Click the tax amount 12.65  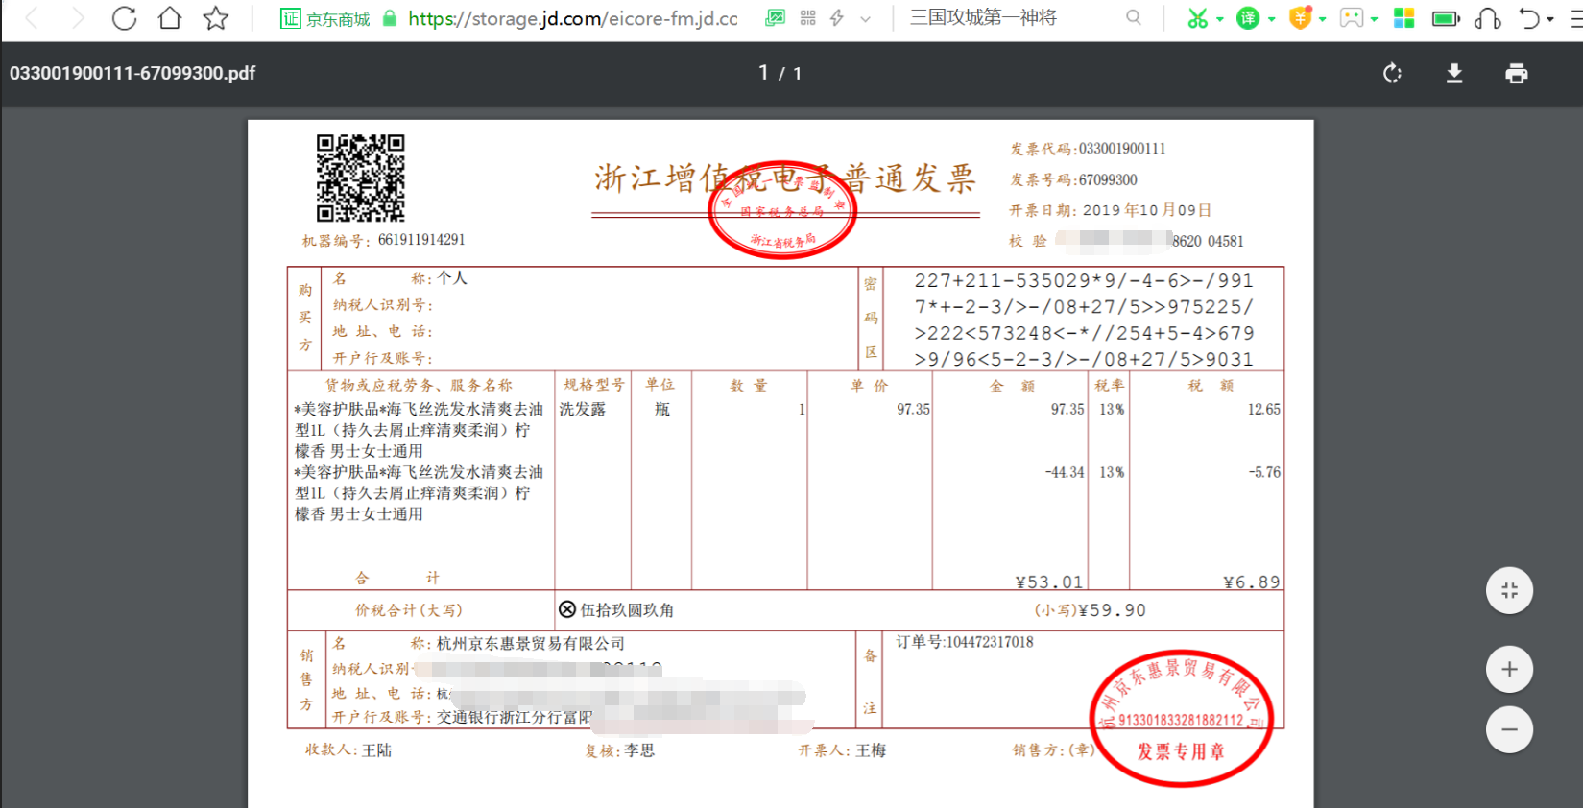click(1263, 410)
